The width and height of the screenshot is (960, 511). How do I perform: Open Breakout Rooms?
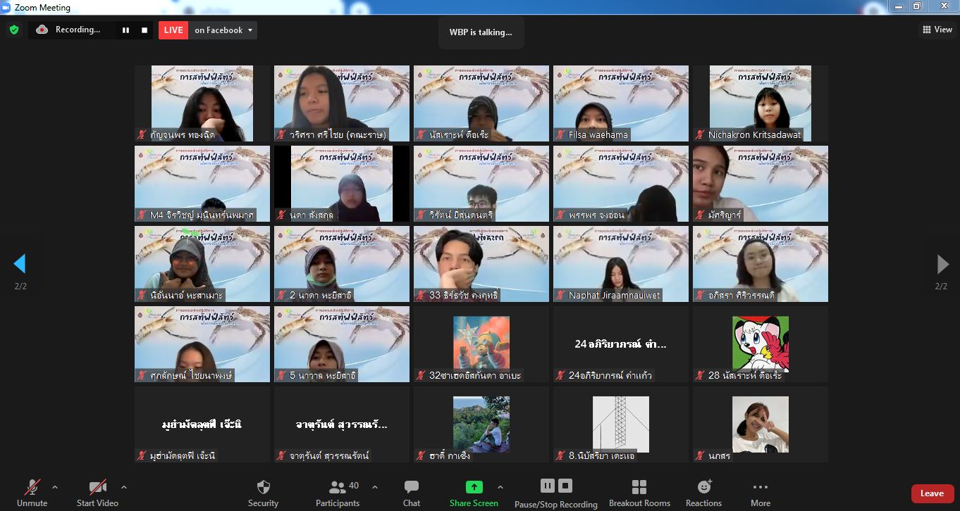(639, 488)
